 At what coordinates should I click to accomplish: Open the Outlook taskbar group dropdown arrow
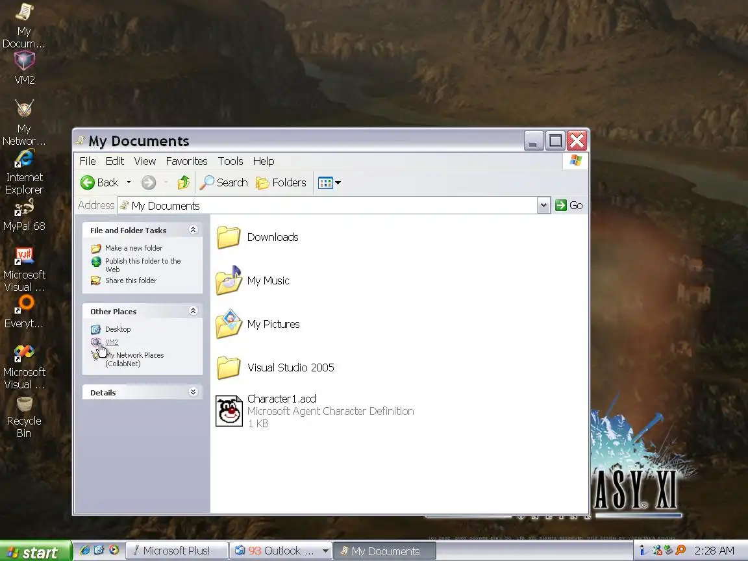(x=325, y=551)
